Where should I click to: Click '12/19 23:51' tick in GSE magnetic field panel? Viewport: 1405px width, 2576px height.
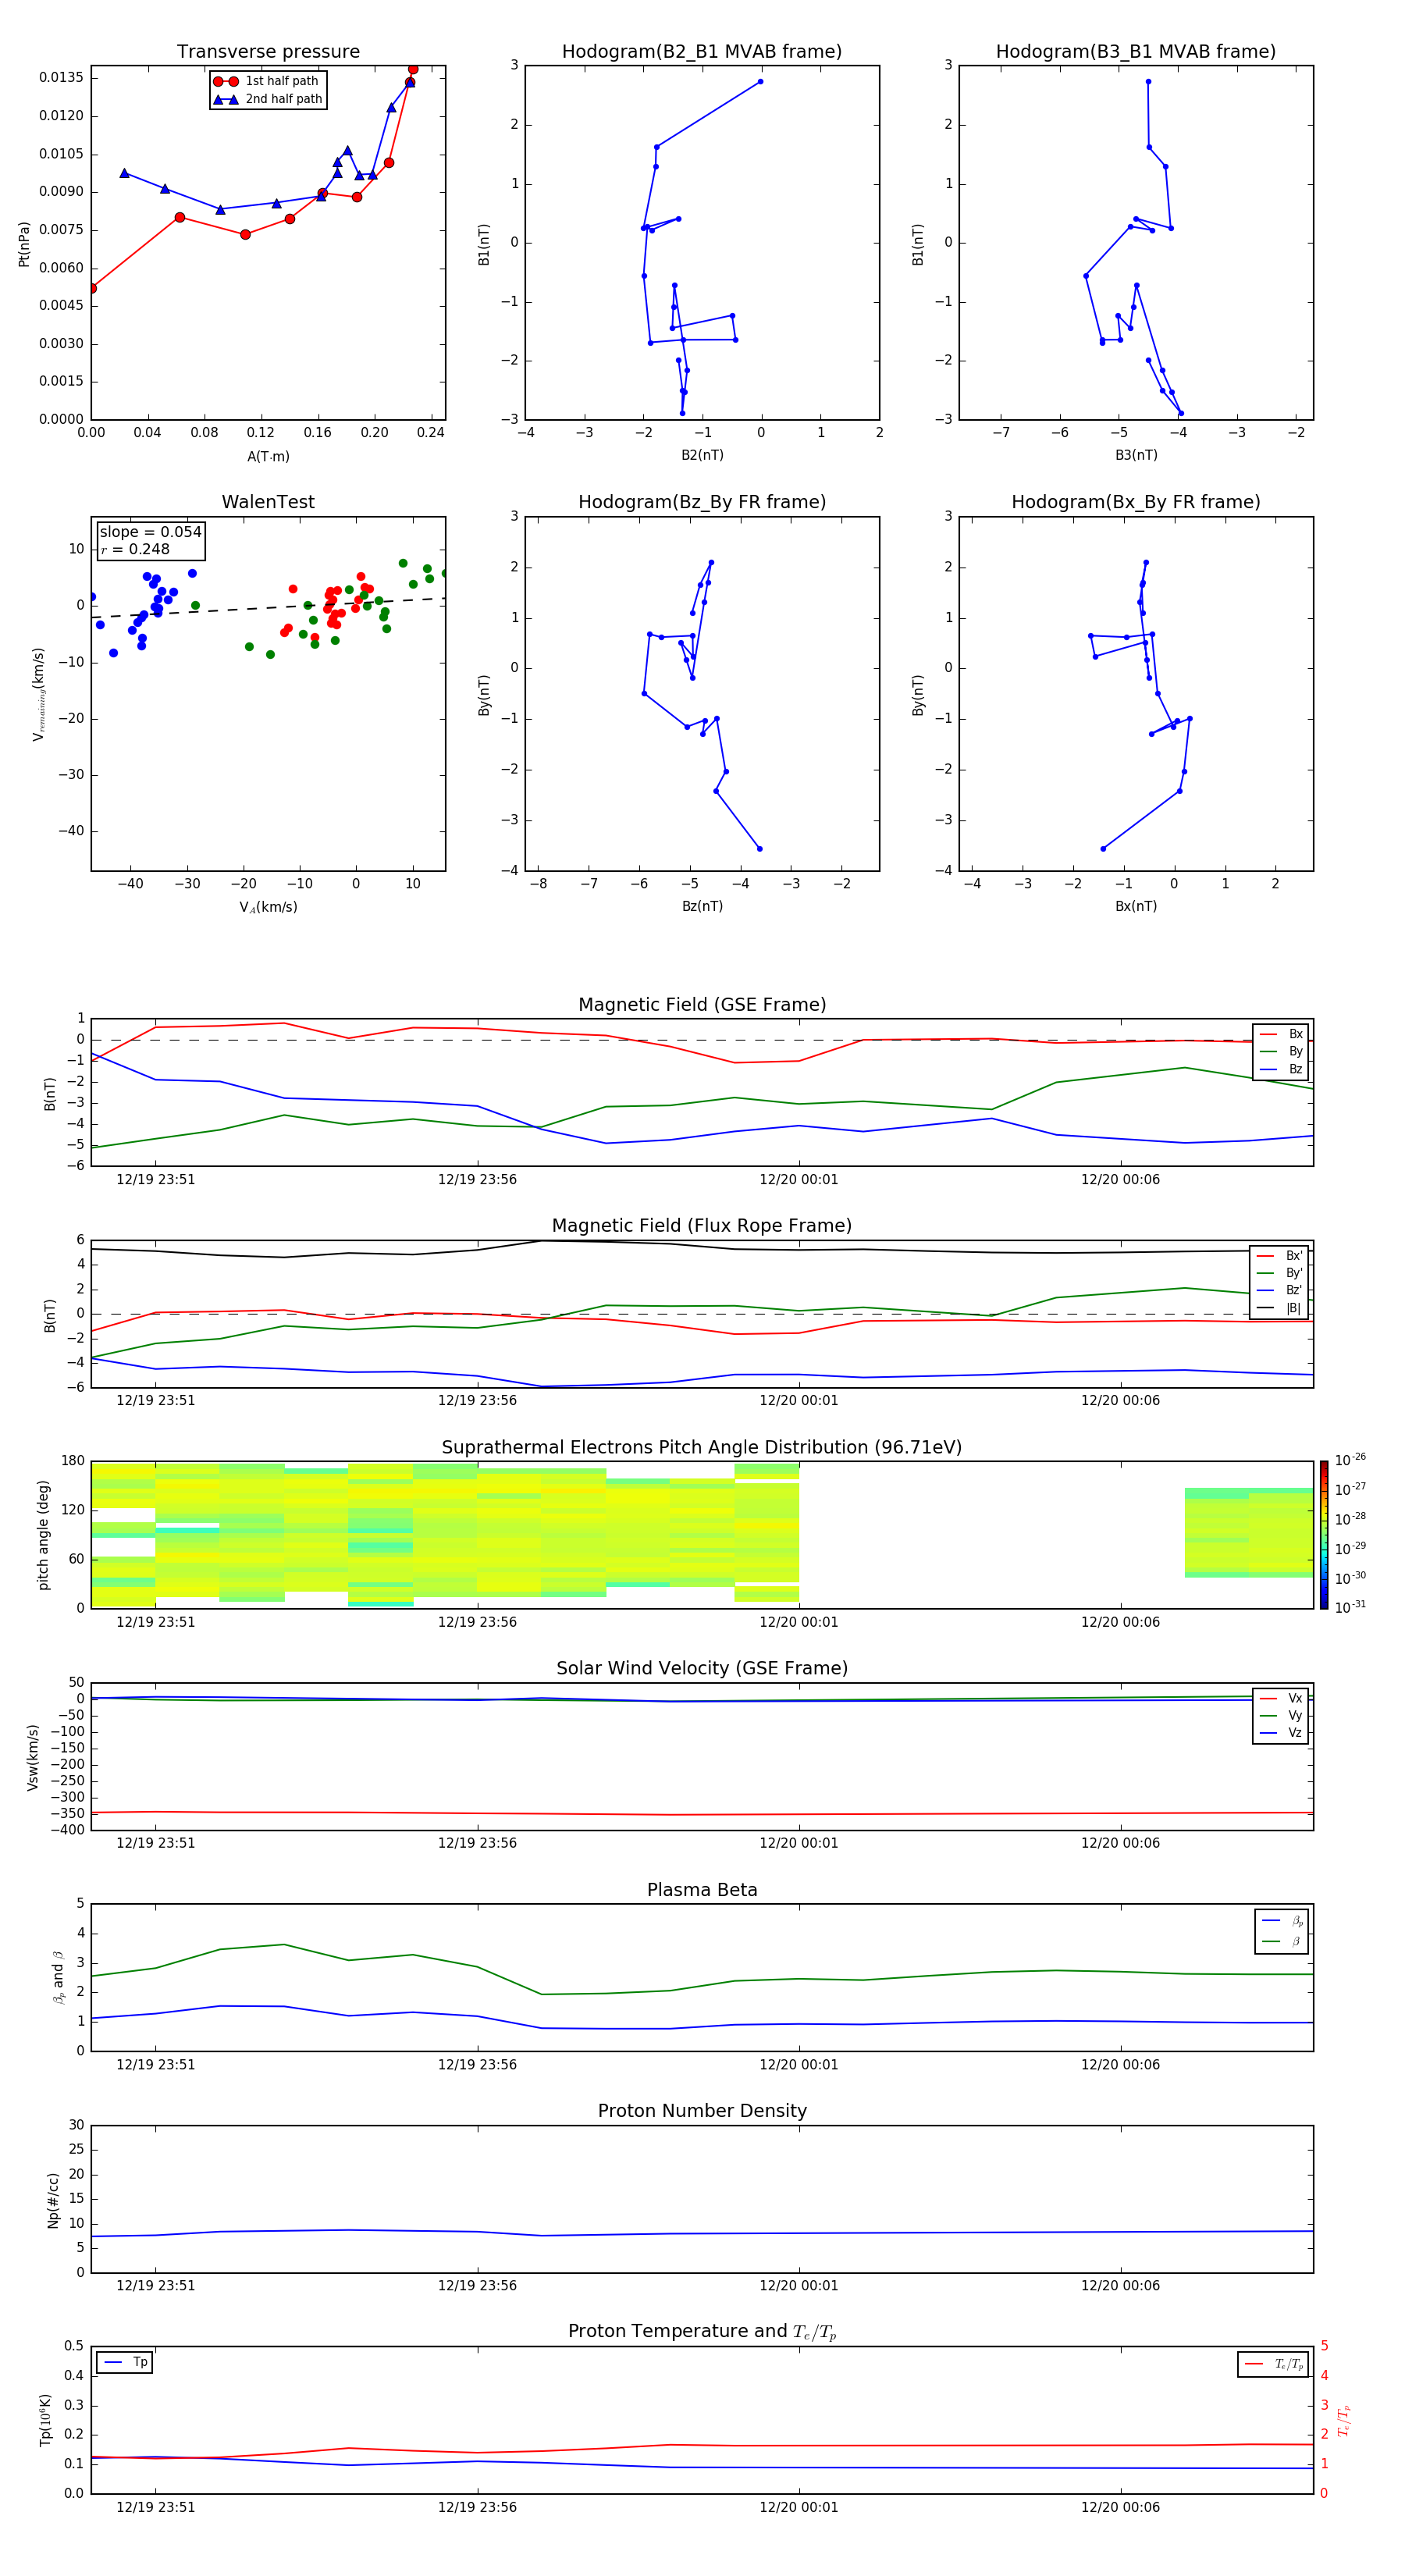click(156, 1180)
